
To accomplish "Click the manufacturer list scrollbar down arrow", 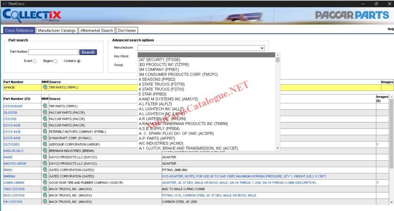I will 278,148.
